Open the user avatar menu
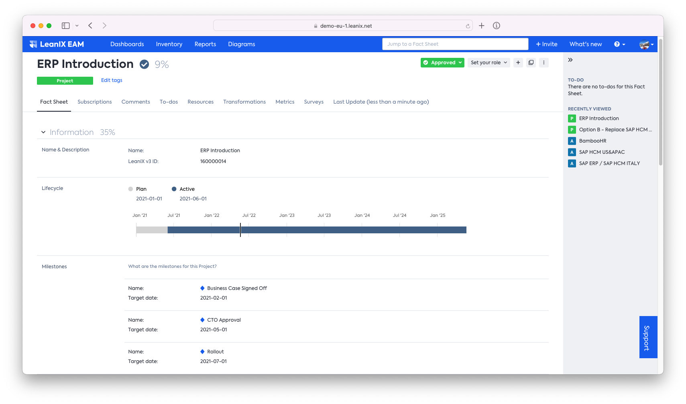This screenshot has width=686, height=404. click(x=646, y=45)
